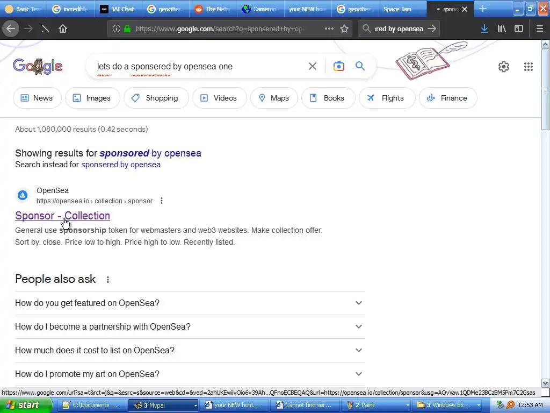The height and width of the screenshot is (413, 550).
Task: Filter results by Images
Action: click(x=92, y=98)
